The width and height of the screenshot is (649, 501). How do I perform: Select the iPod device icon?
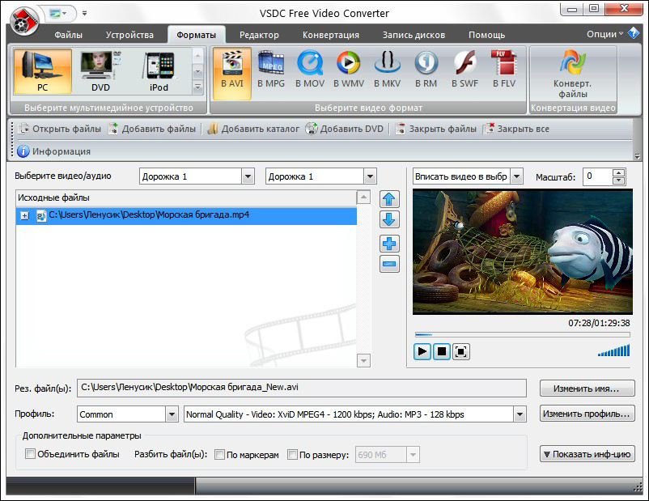(159, 71)
